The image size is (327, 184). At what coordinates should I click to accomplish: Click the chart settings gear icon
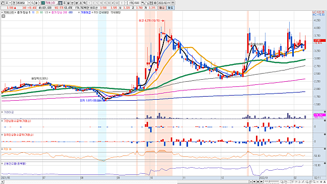tap(155, 3)
